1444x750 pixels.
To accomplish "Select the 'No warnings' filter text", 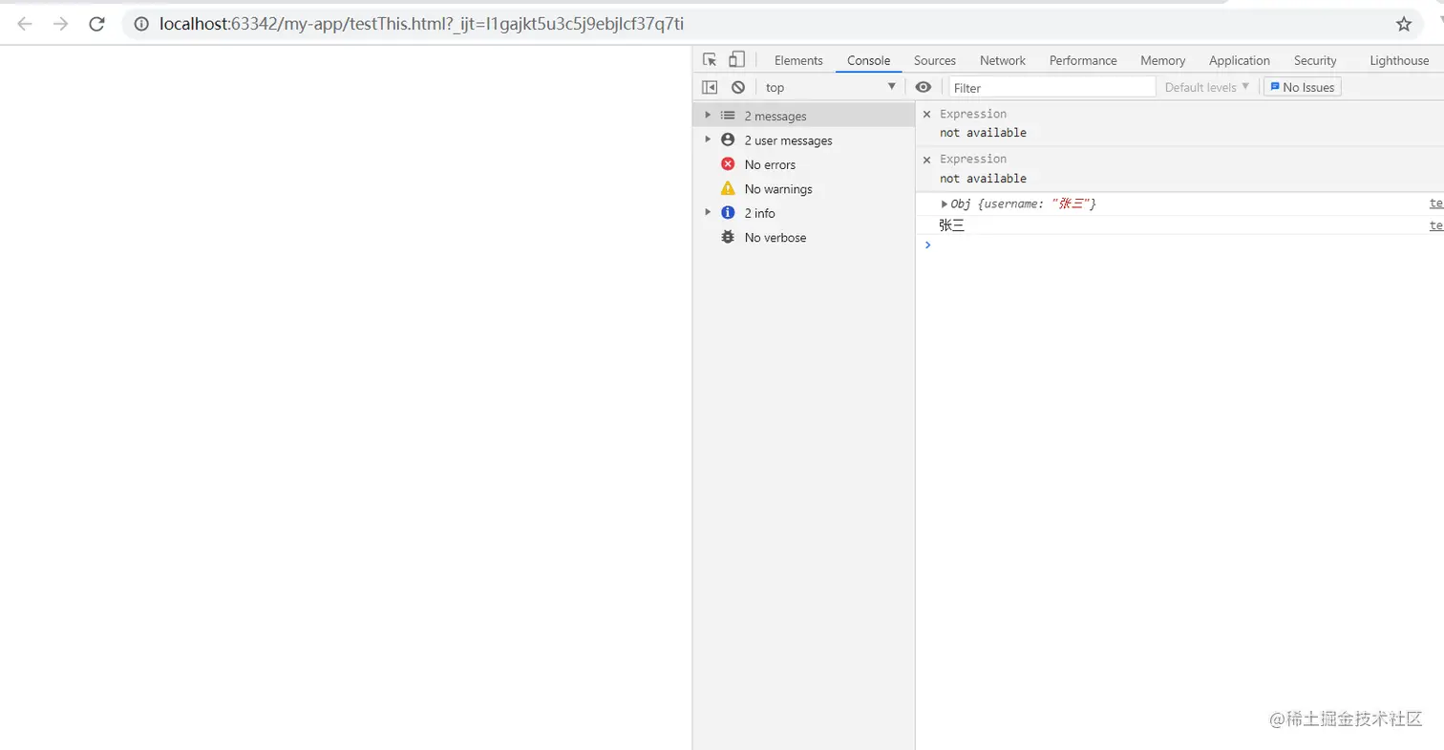I will coord(778,189).
